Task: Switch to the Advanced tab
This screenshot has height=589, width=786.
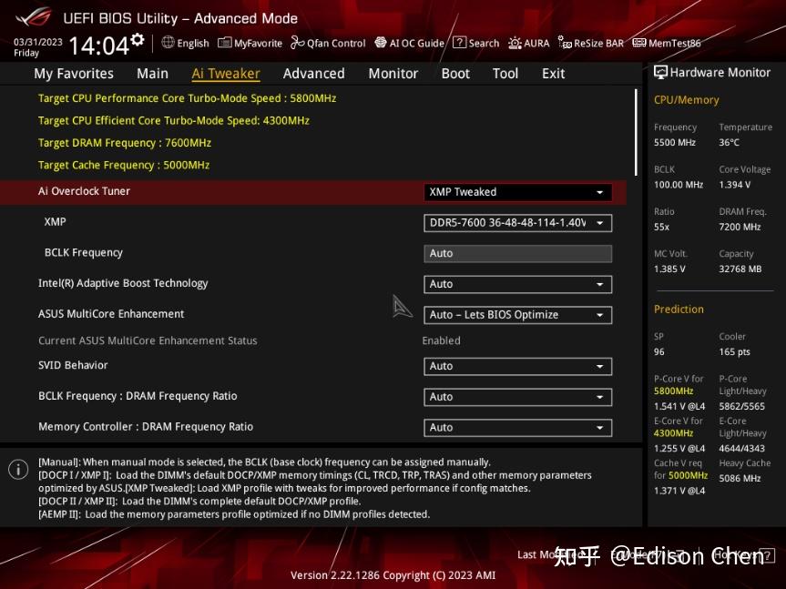Action: pos(313,74)
